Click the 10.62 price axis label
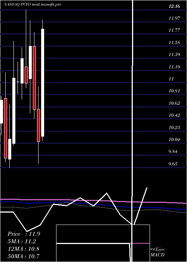Image resolution: width=187 pixels, height=262 pixels. [174, 103]
